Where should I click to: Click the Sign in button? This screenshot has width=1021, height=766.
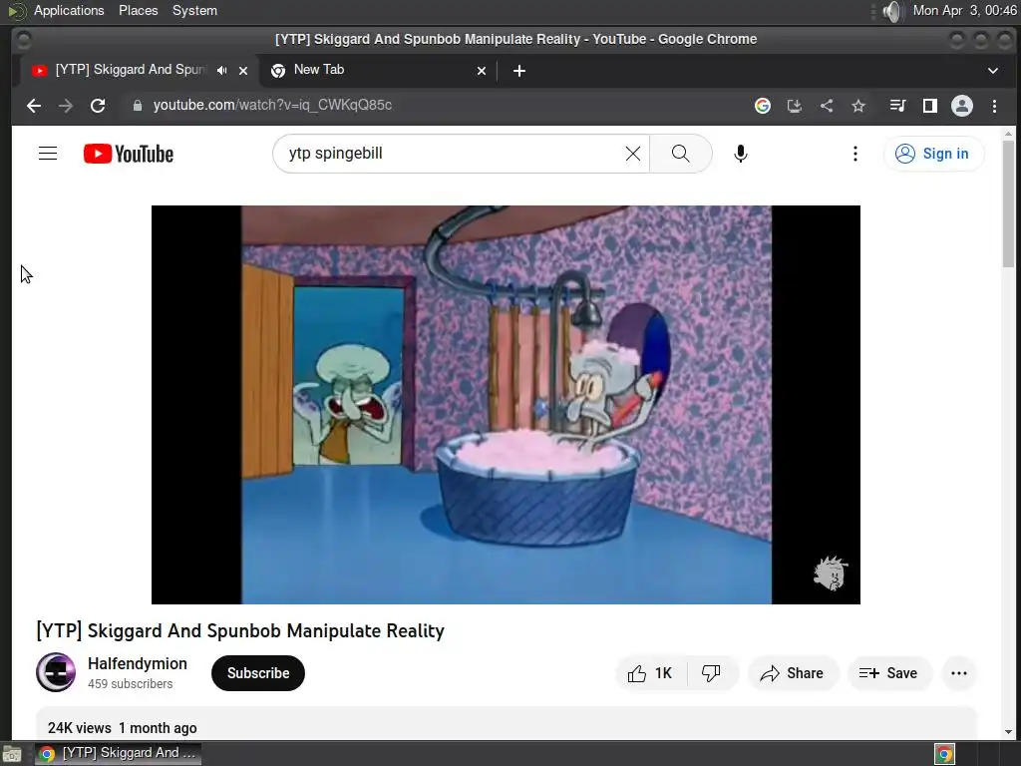[x=933, y=154]
